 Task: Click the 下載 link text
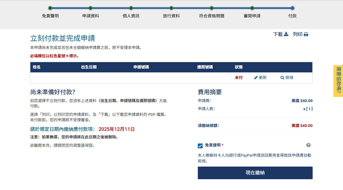[x=278, y=35]
